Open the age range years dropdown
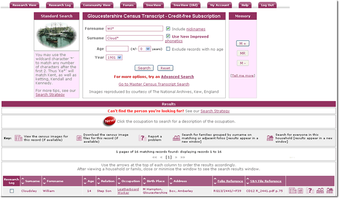The height and width of the screenshot is (198, 339). point(145,49)
